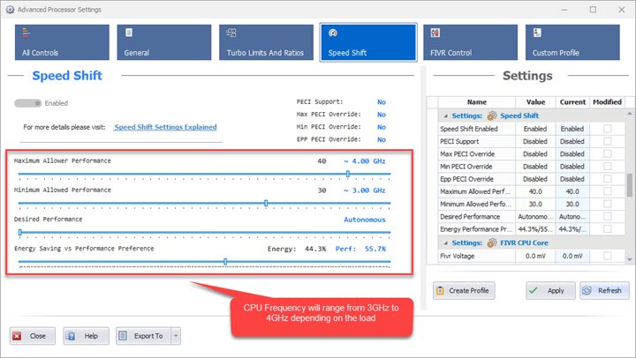Toggle the Speed Shift Enabled switch

(28, 103)
